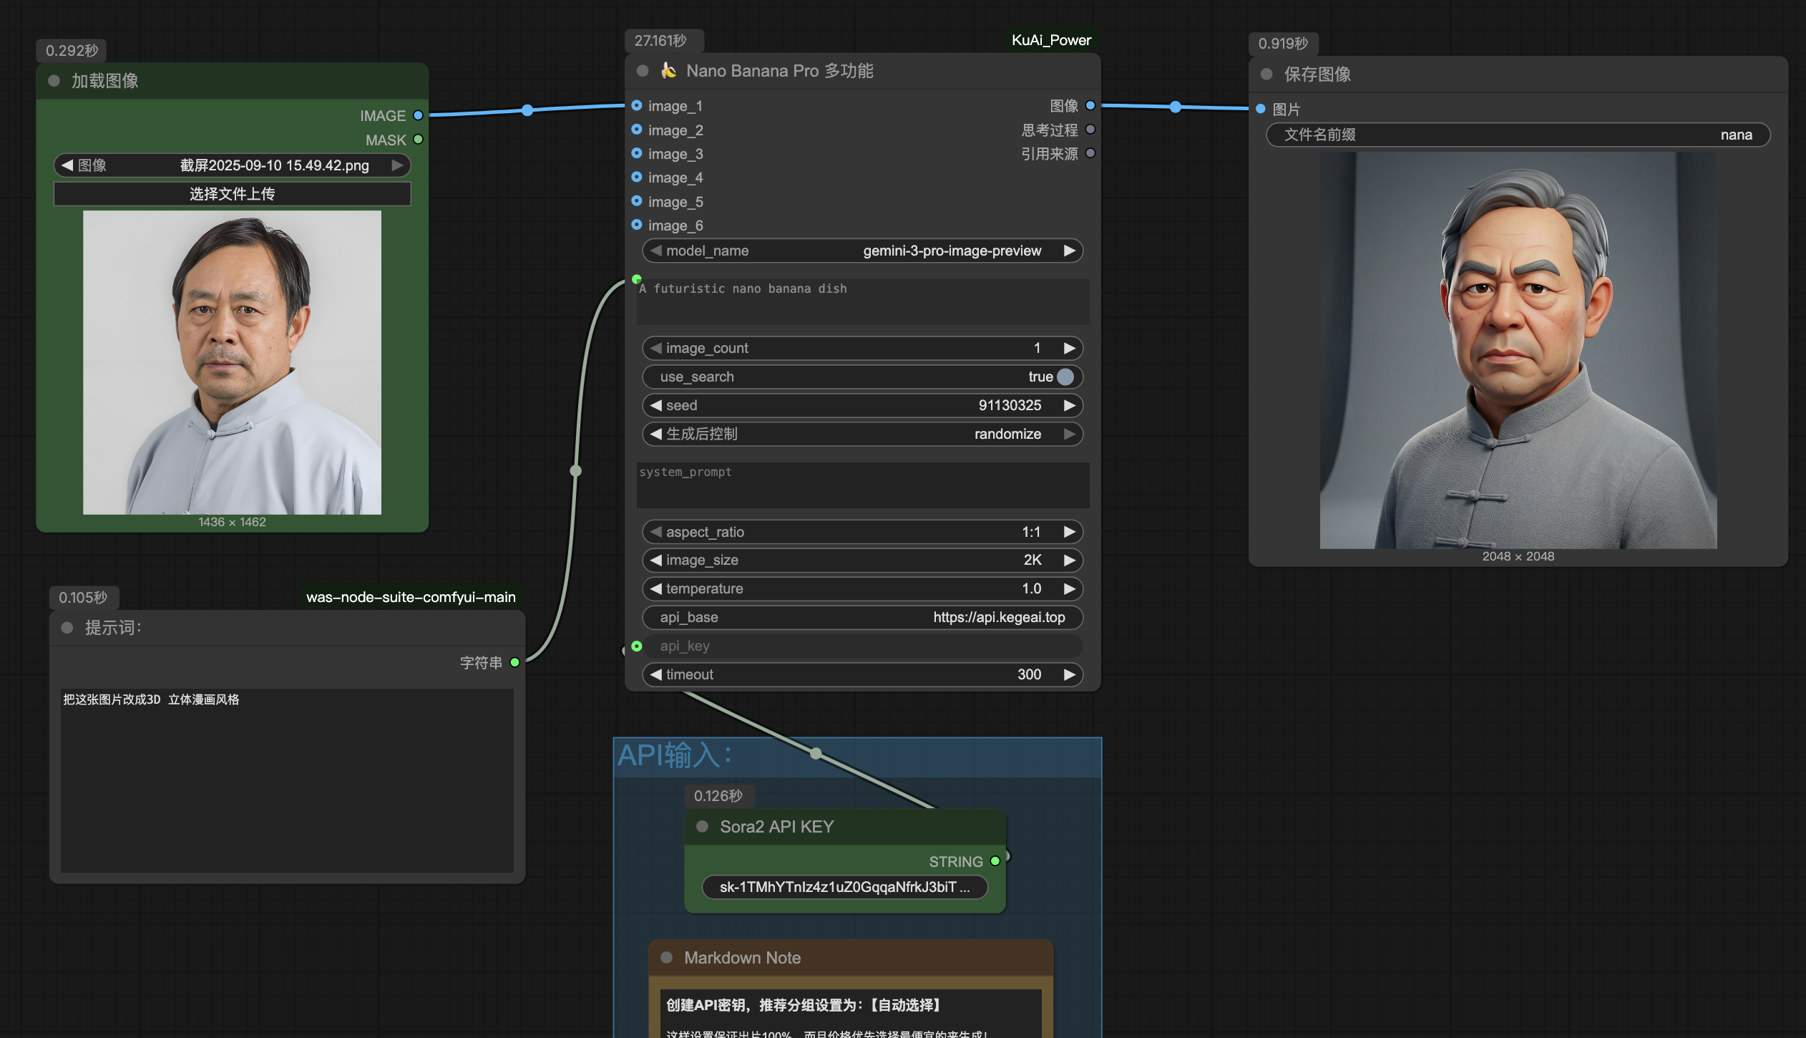Click the MASK output connector
Screen dimensions: 1806x1038
tap(419, 140)
